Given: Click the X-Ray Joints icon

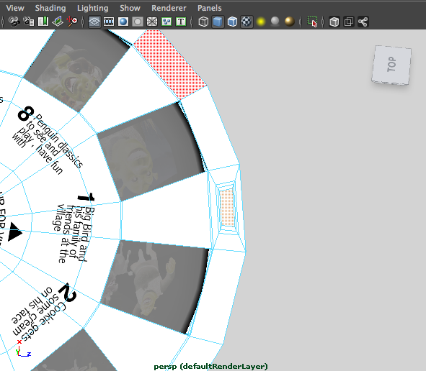Looking at the screenshot, I should [363, 22].
